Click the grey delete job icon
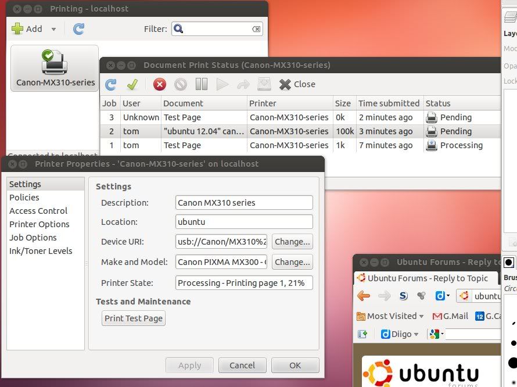The image size is (517, 387). (180, 84)
